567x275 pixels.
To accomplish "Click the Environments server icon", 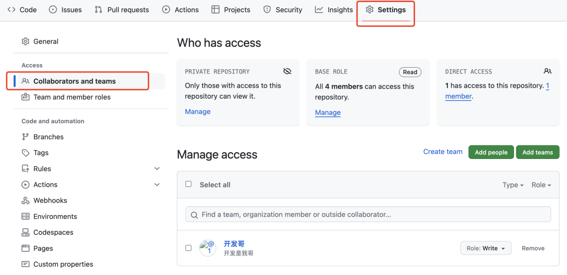I will coord(25,216).
